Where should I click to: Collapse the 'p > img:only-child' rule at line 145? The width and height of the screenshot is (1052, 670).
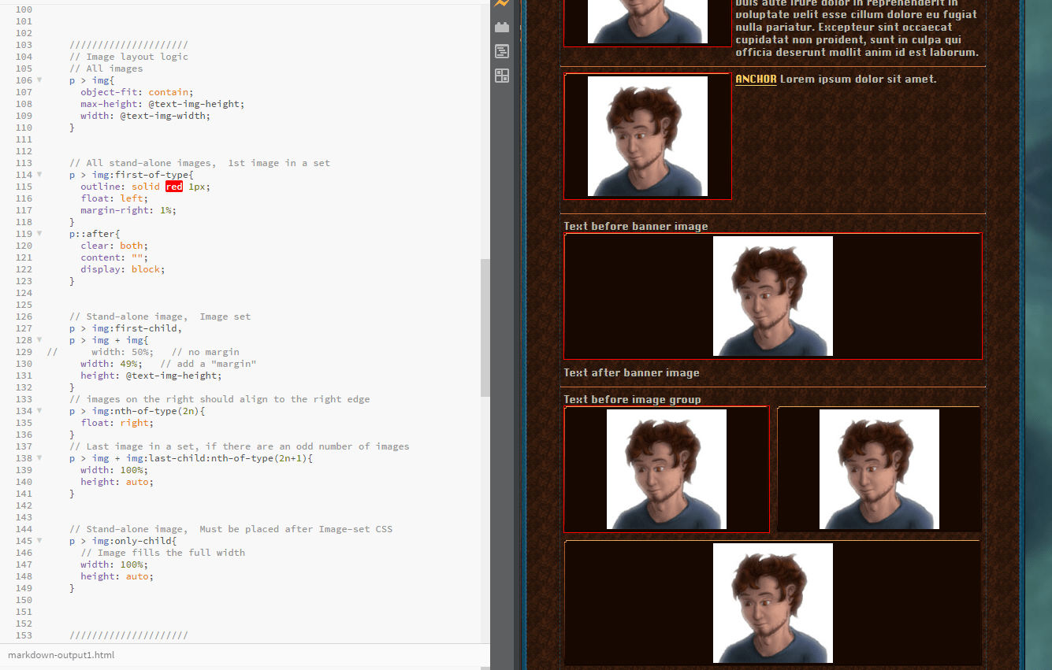39,541
